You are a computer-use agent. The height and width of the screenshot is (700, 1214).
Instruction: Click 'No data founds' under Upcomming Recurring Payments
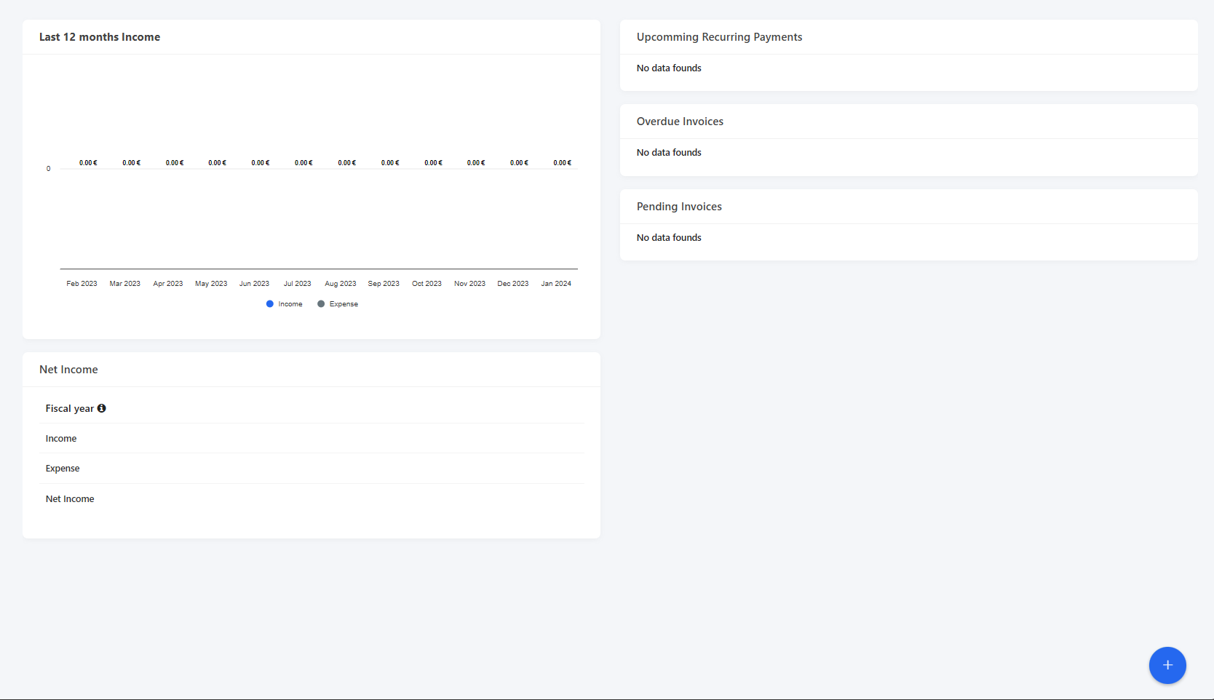669,68
